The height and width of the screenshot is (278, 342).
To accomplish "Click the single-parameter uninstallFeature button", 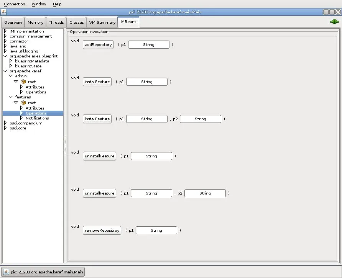I will [99, 156].
